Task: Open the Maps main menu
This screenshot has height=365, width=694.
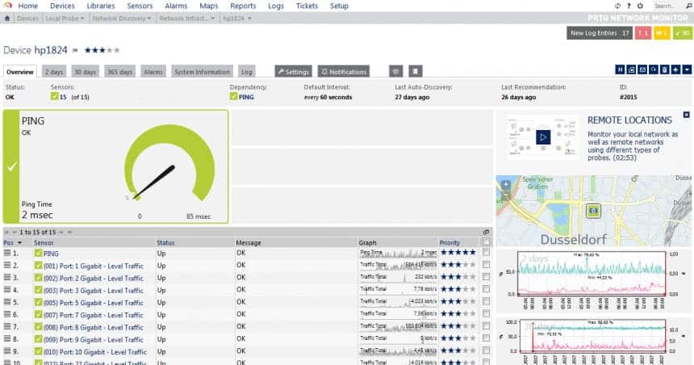Action: [208, 6]
